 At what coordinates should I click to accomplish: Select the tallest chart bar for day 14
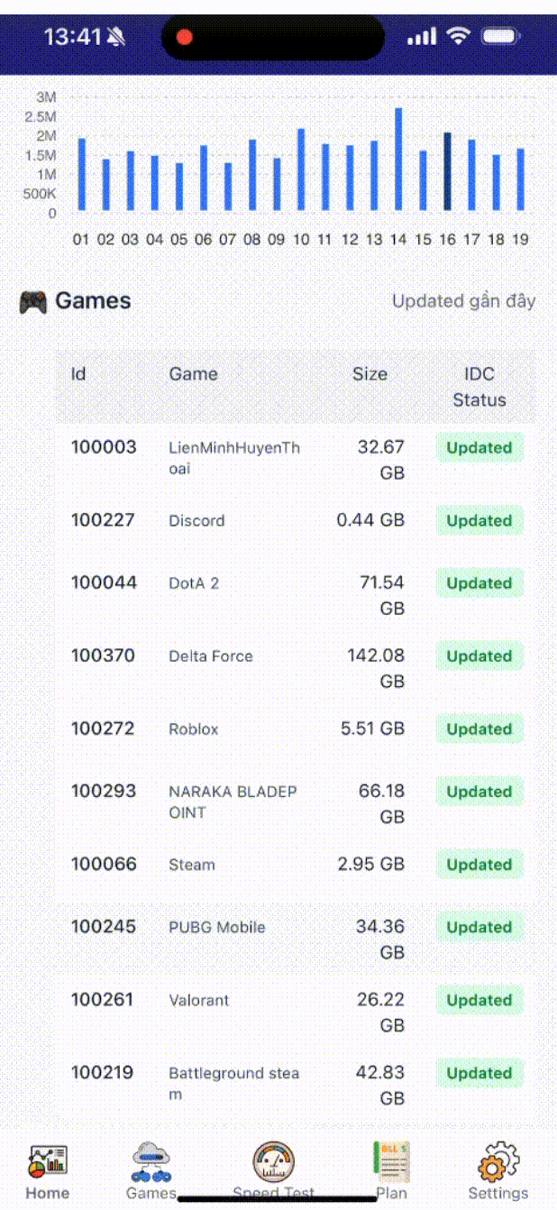(x=398, y=160)
